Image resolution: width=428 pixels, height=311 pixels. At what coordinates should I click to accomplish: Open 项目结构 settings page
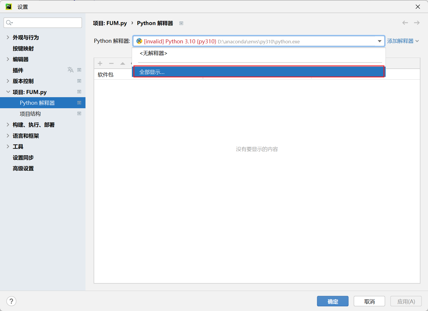coord(30,114)
